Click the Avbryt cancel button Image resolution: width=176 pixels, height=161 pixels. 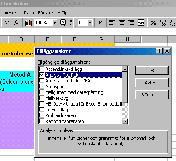152,83
